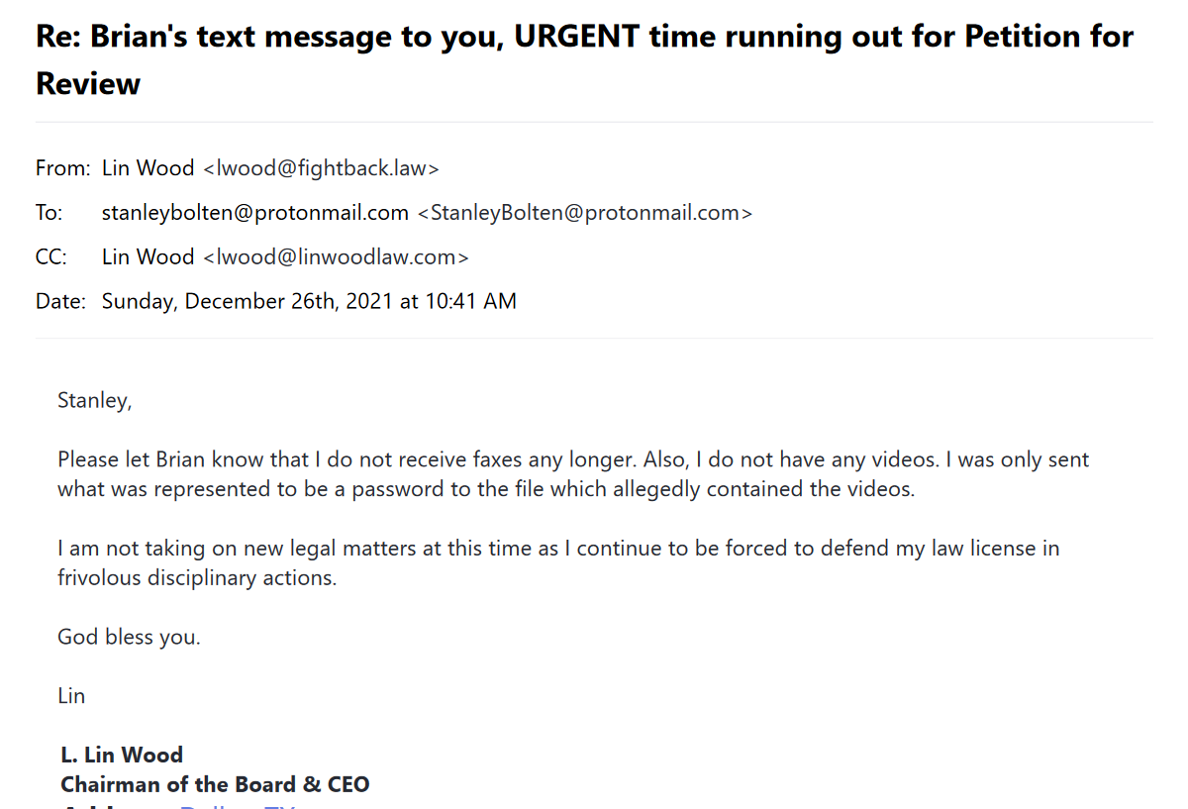This screenshot has width=1188, height=809.
Task: Click the 'Date:' label
Action: tap(61, 302)
